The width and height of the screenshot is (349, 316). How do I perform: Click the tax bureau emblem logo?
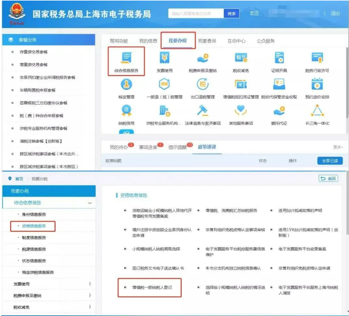pos(16,14)
